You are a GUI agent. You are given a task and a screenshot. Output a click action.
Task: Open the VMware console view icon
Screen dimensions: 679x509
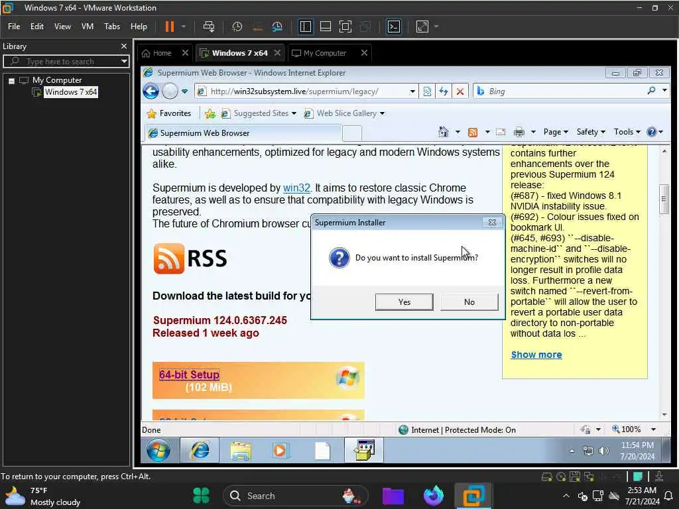pos(394,27)
